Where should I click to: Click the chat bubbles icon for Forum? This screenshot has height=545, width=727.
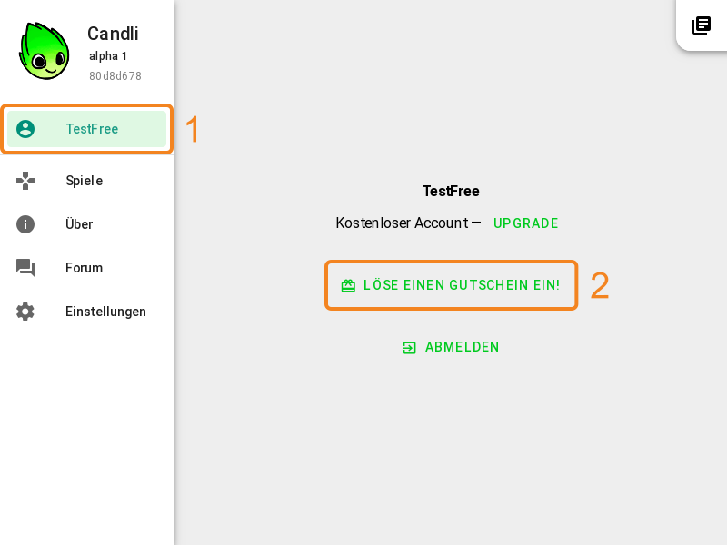[25, 268]
